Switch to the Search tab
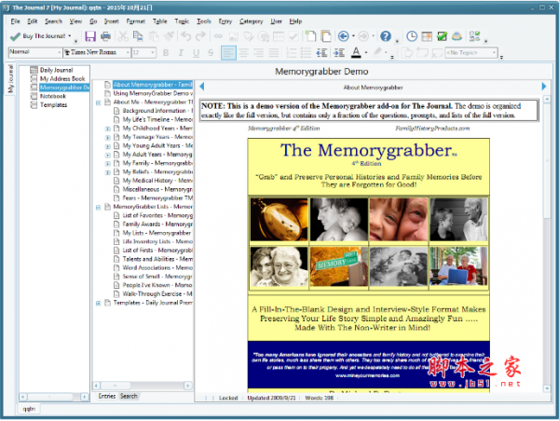 tap(128, 396)
